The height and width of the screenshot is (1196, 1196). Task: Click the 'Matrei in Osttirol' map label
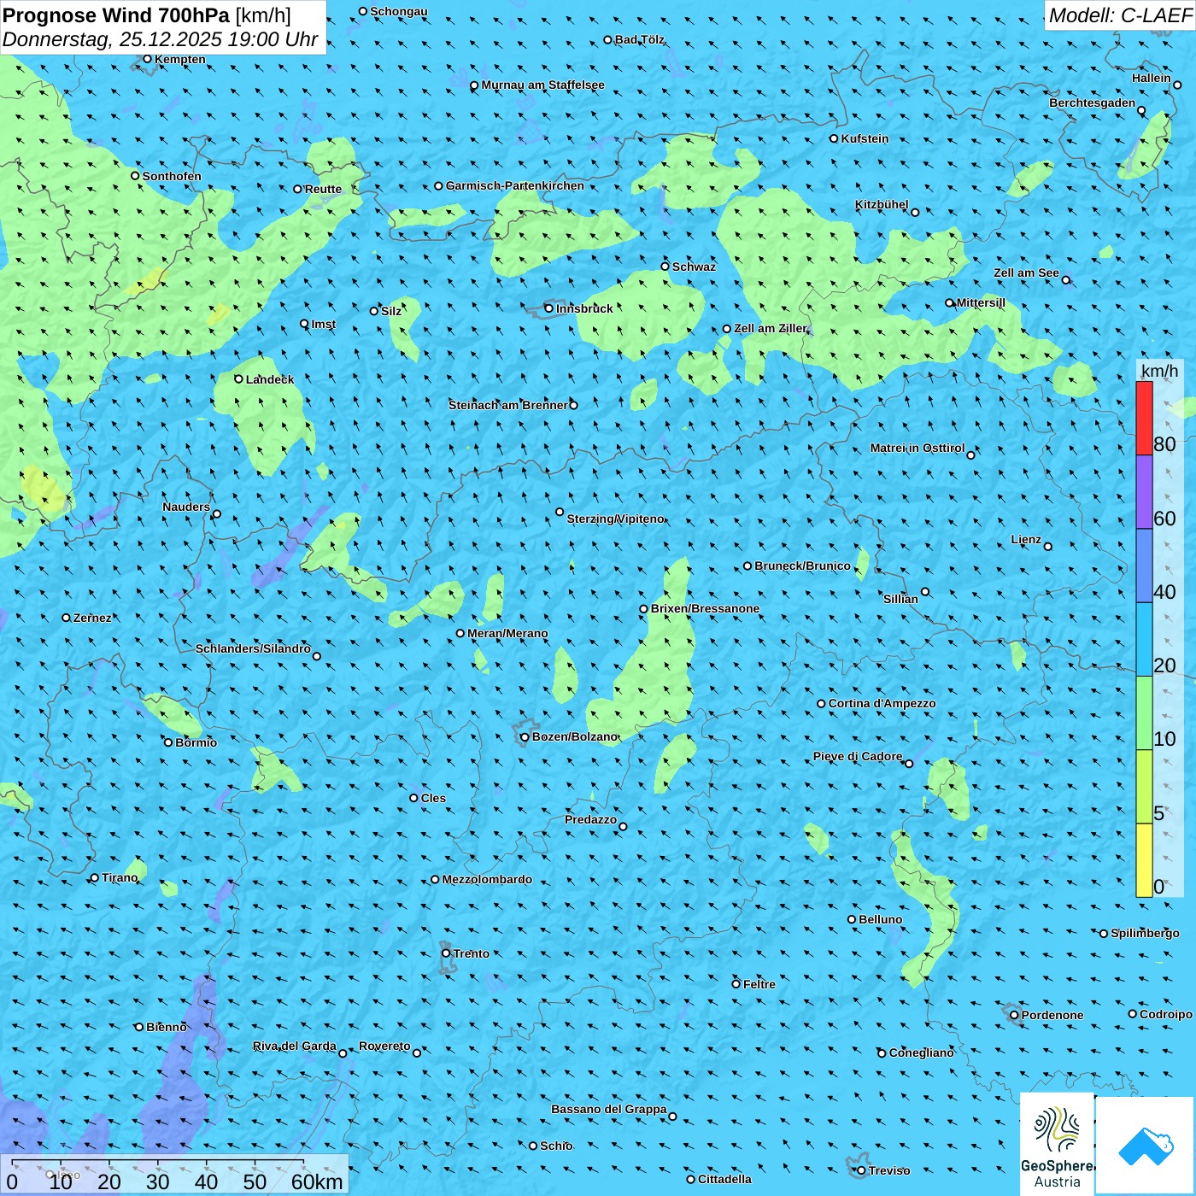point(918,448)
